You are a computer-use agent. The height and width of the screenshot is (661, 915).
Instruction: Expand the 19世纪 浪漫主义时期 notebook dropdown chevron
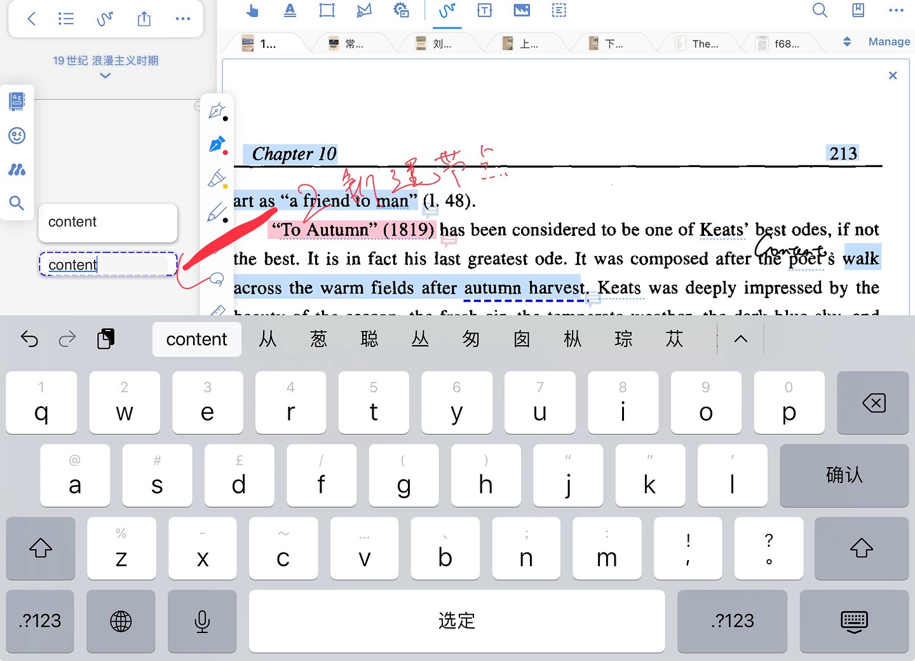tap(105, 76)
